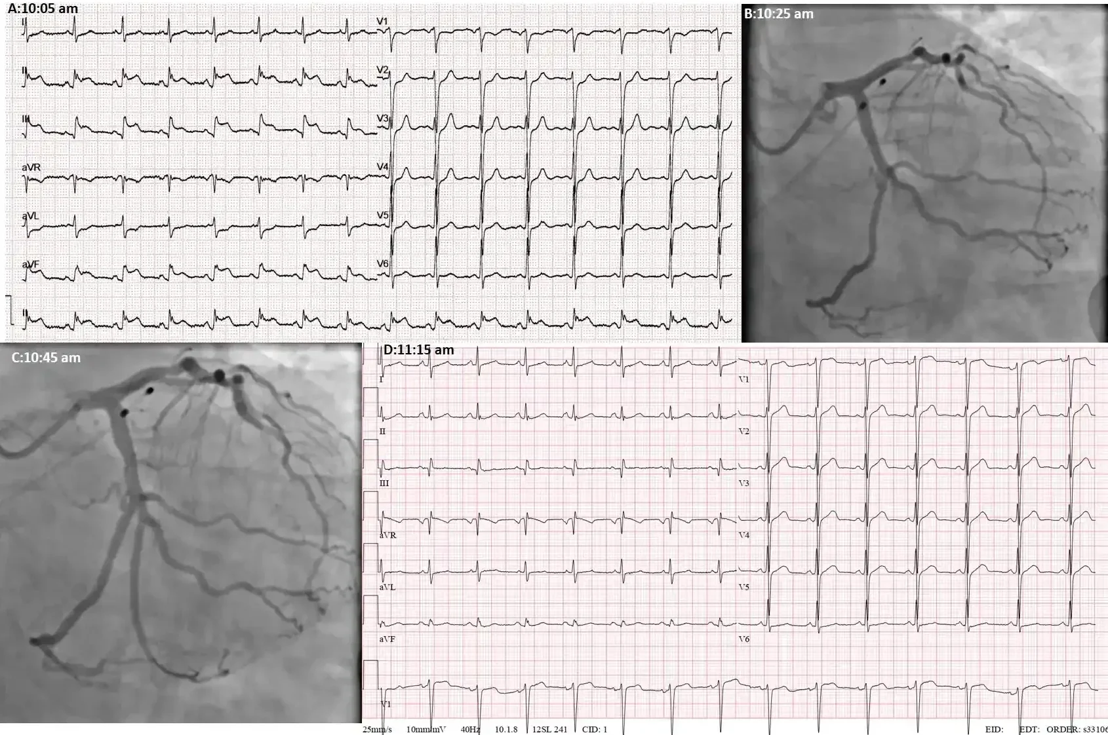This screenshot has height=735, width=1108.
Task: Click the '40Hz' filter text
Action: [x=470, y=730]
